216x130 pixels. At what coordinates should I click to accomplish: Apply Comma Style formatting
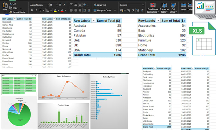click(x=133, y=10)
